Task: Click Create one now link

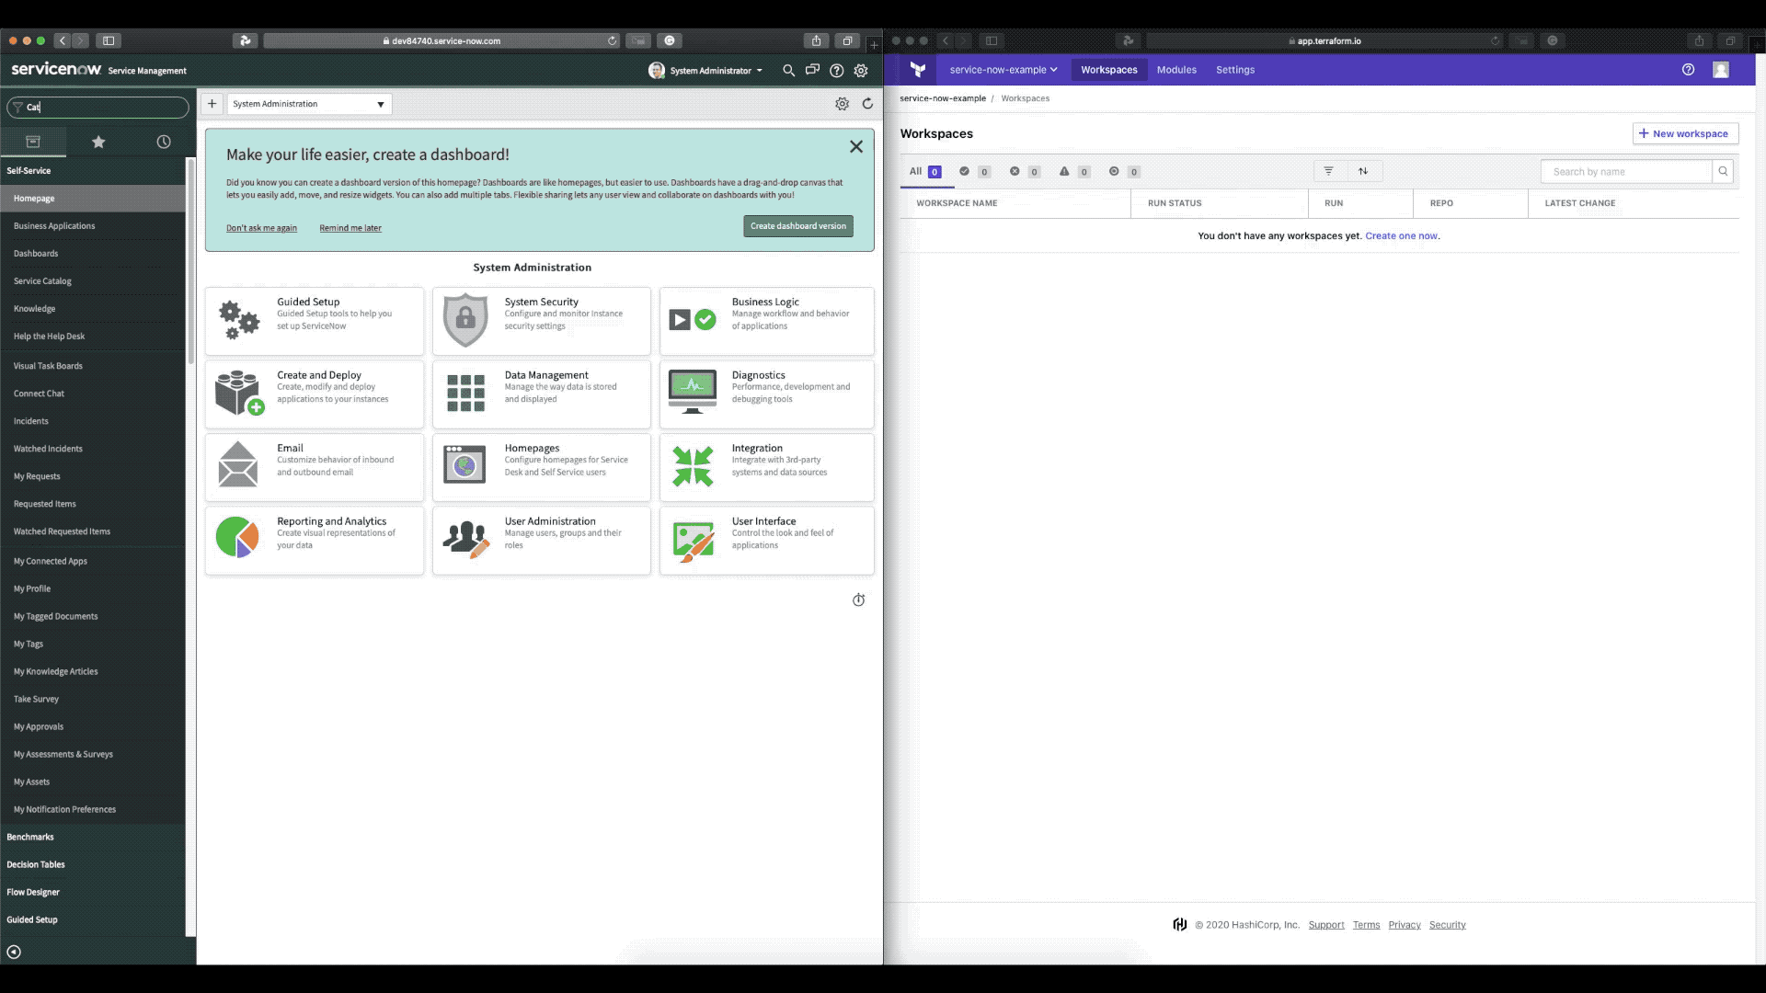Action: (1401, 235)
